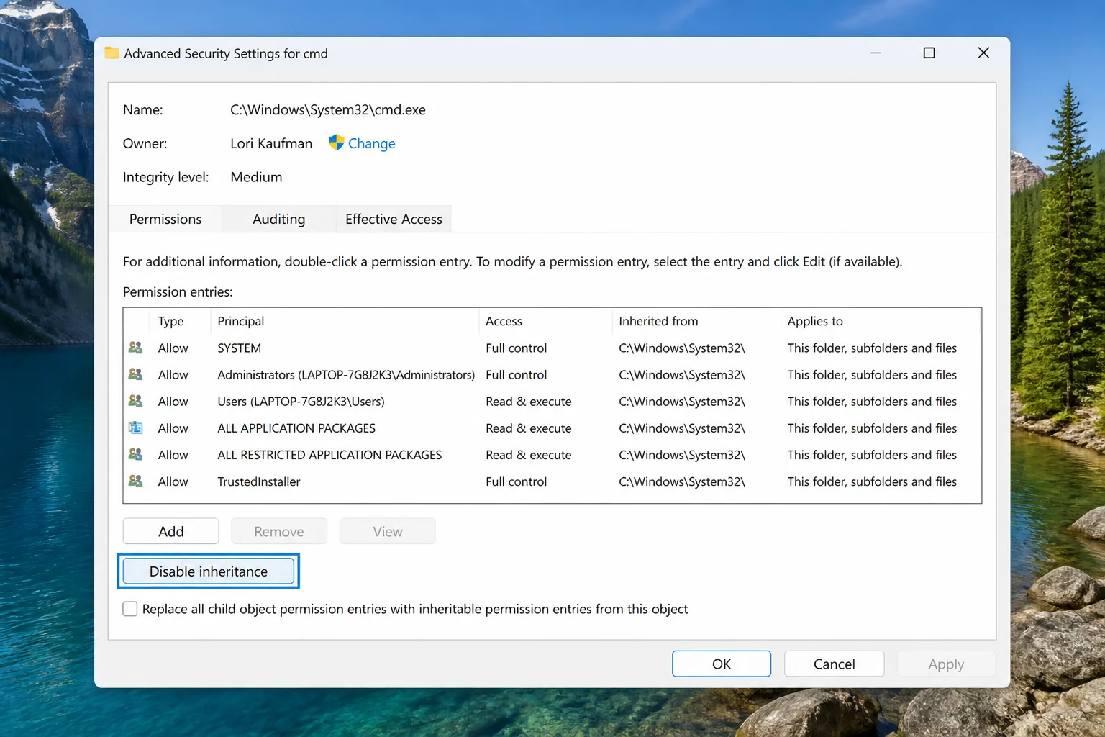Click the Change owner link
1105x737 pixels.
coord(371,143)
